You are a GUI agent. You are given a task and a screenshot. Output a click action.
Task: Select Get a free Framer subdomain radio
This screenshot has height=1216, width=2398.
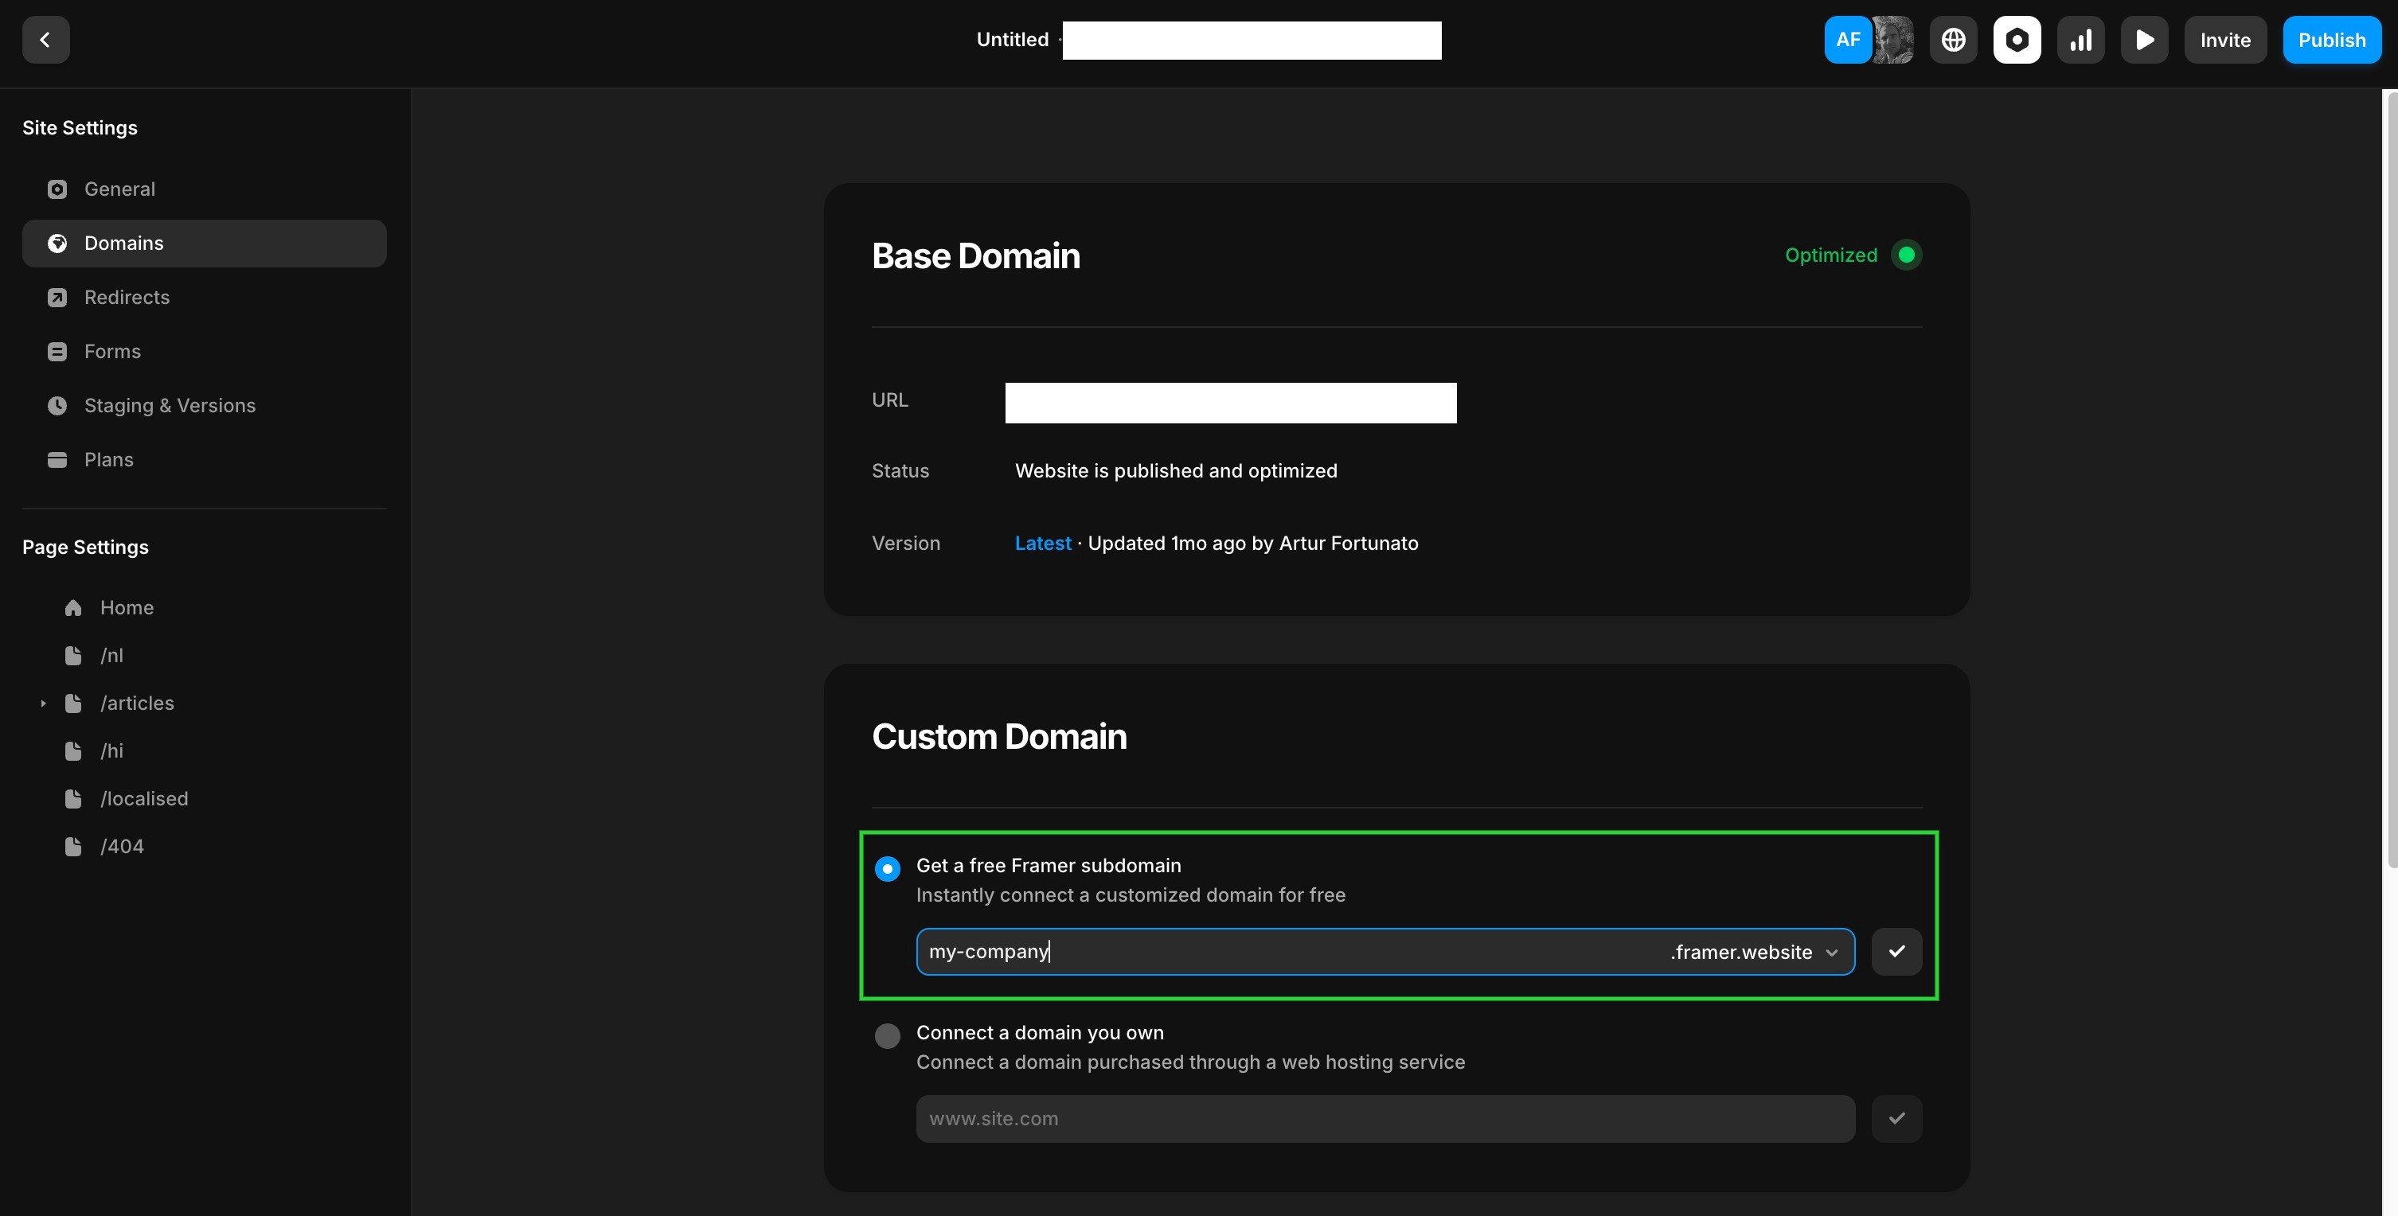887,869
